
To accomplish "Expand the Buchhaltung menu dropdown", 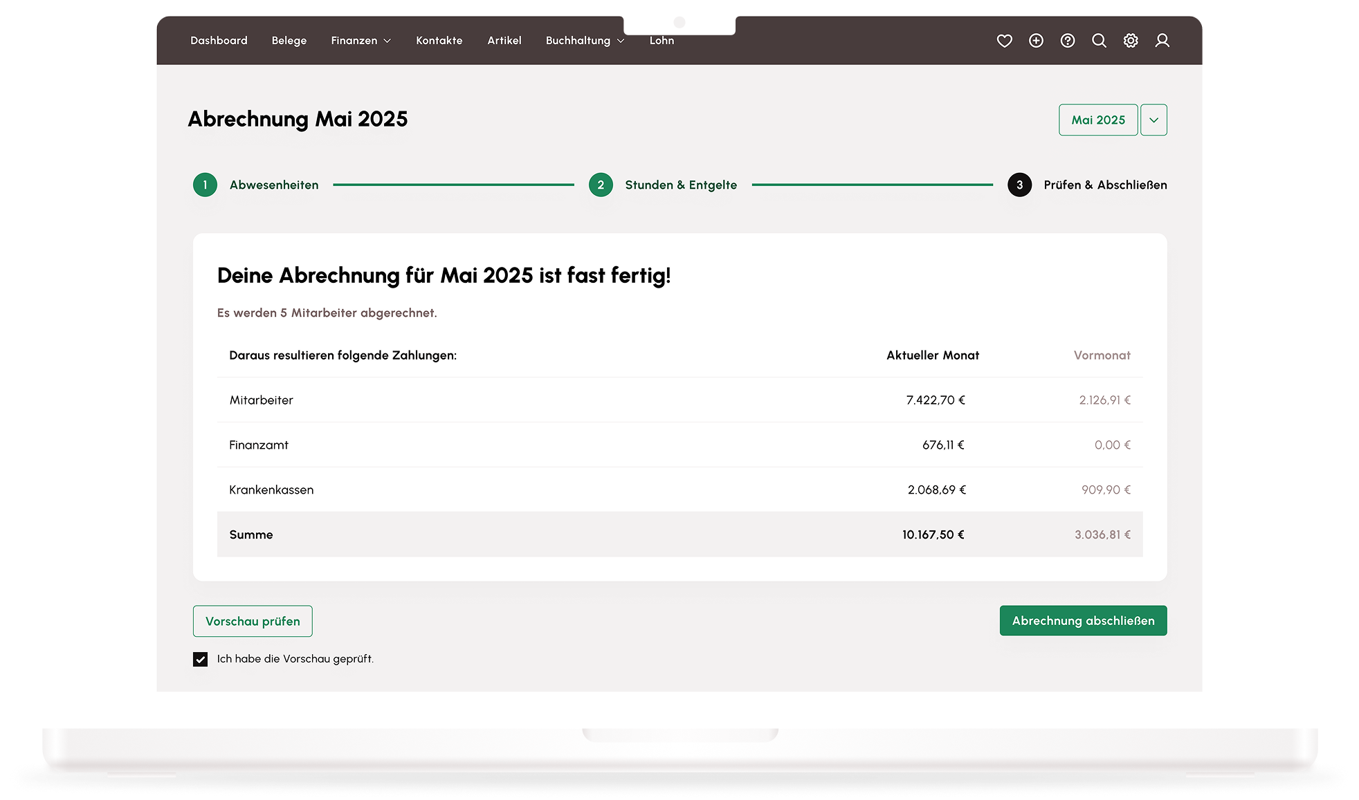I will [x=585, y=41].
